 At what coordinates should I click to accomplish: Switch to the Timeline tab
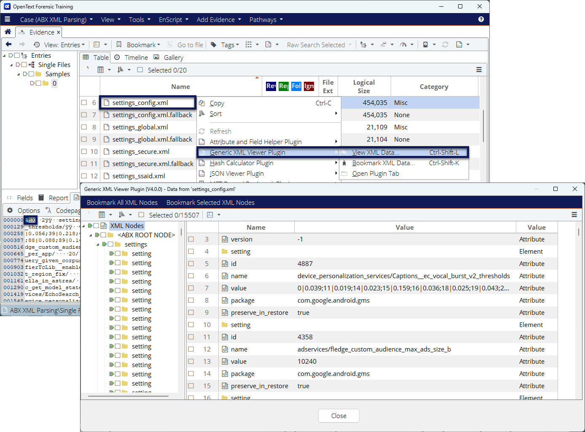[131, 57]
